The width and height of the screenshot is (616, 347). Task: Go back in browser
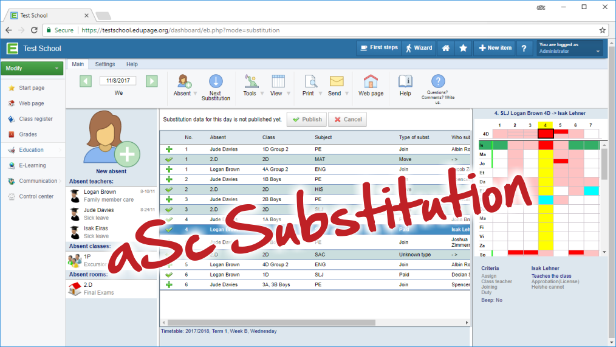[9, 30]
